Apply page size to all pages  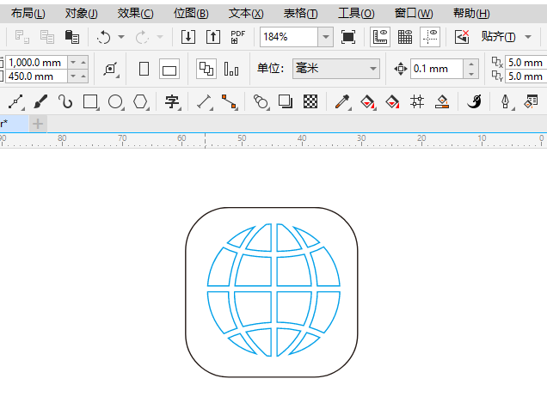(206, 69)
